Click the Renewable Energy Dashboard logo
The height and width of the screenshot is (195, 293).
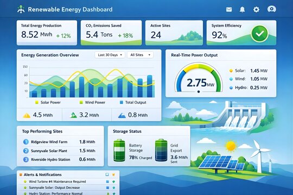21,9
